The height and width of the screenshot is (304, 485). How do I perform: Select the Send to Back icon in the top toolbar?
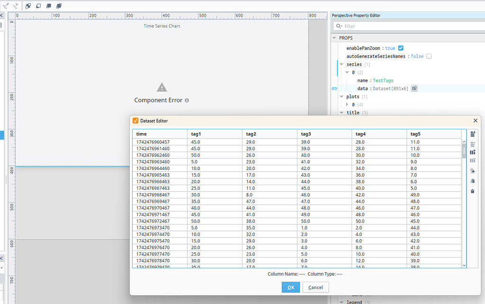tap(60, 6)
